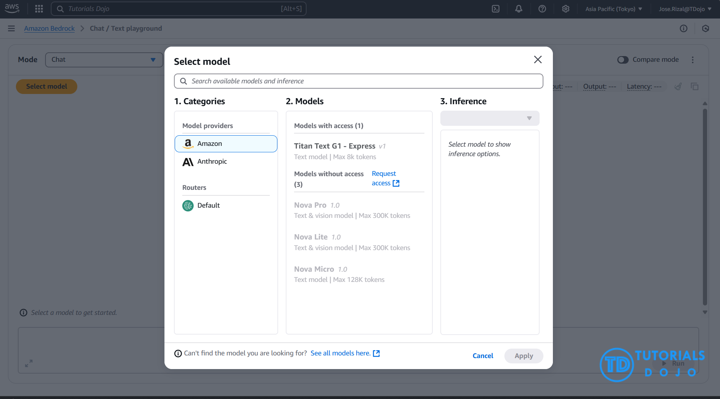Click the copy icon next to Latency
This screenshot has width=720, height=399.
pos(695,86)
